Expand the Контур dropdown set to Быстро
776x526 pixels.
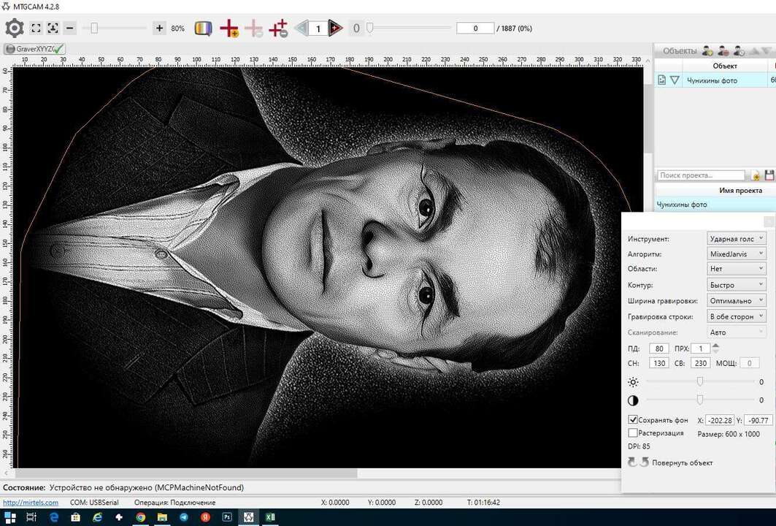737,285
